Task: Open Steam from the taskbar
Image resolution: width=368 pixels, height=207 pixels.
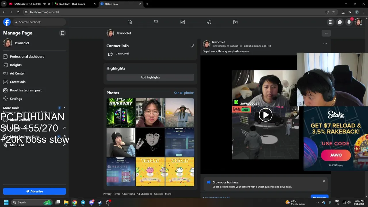Action: pos(100,202)
